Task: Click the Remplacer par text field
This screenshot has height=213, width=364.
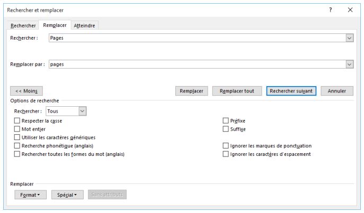Action: pos(196,64)
